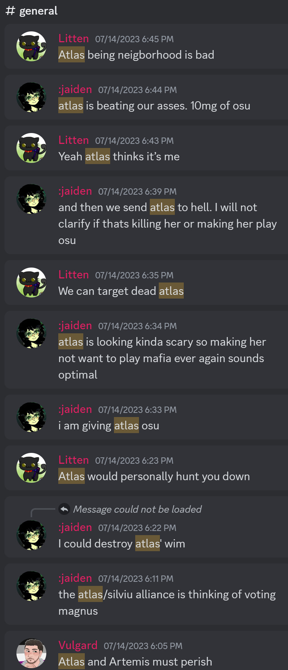This screenshot has width=288, height=670.
Task: Click timestamp 07/14/2023 6:05 PM
Action: [143, 646]
